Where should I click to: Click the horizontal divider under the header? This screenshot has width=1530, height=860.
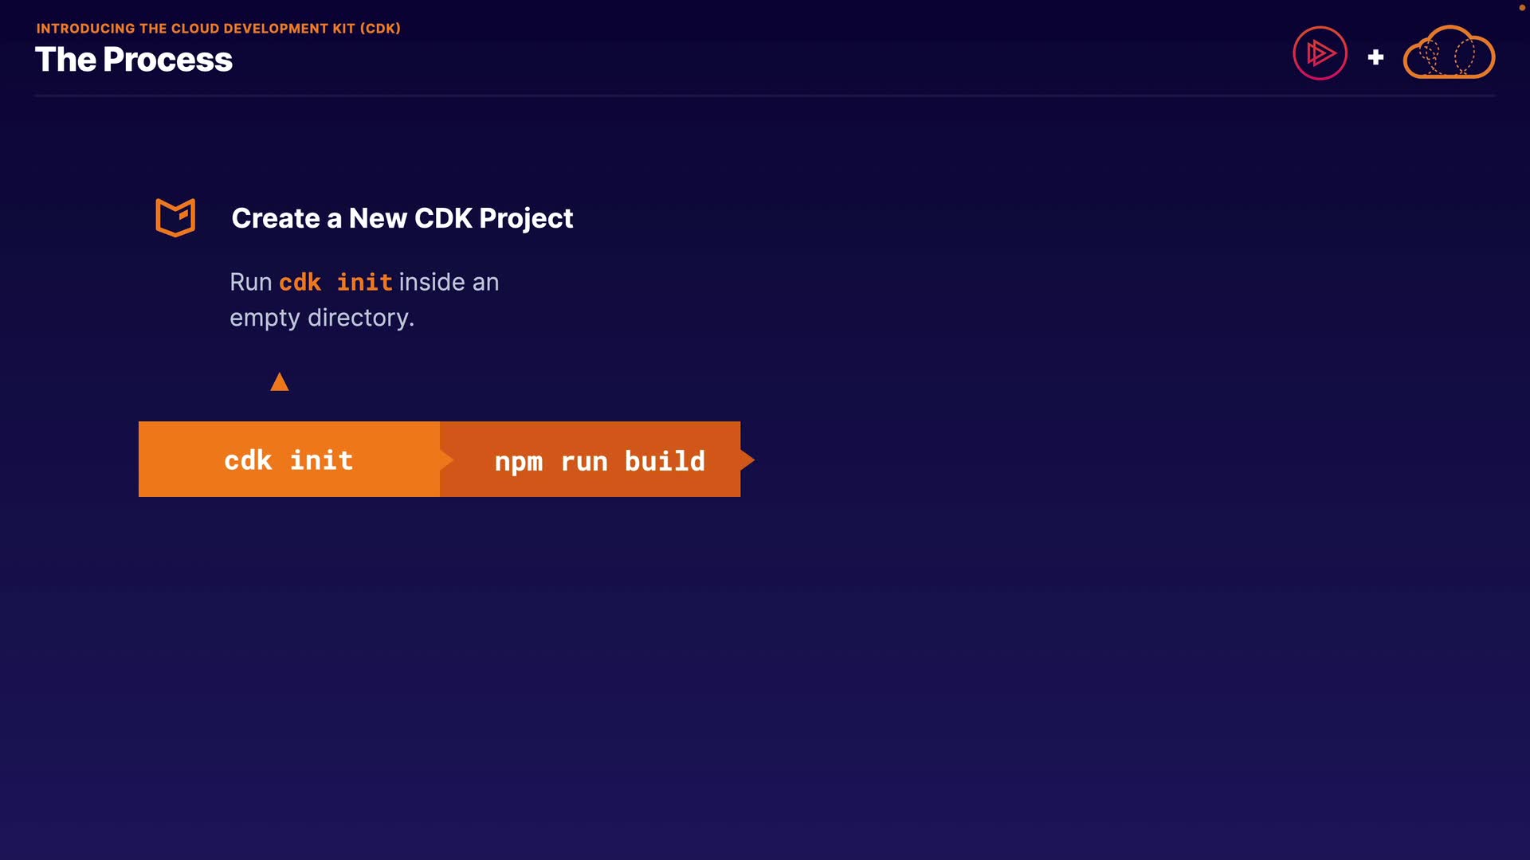point(765,96)
